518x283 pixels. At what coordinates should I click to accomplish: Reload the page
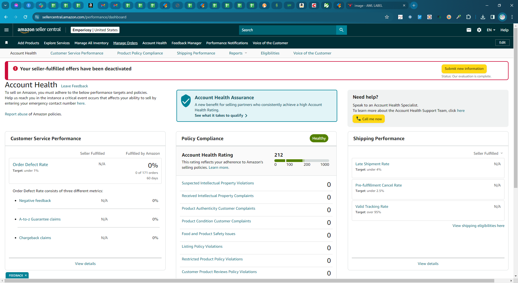coord(25,17)
